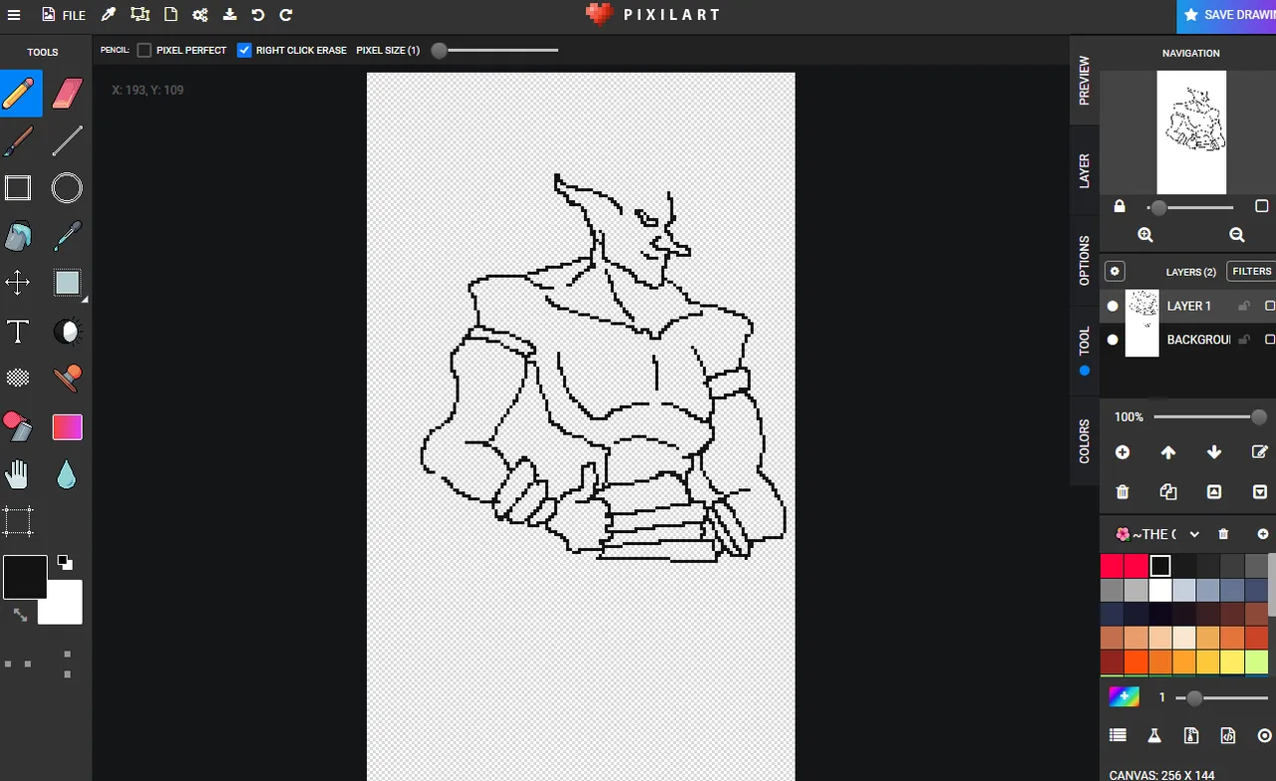
Task: Open the layer settings gear box
Action: (x=1116, y=271)
